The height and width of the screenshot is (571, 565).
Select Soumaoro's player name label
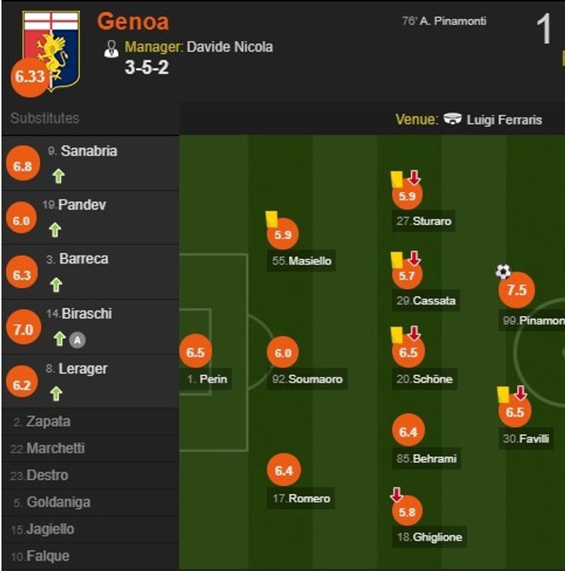(x=315, y=379)
